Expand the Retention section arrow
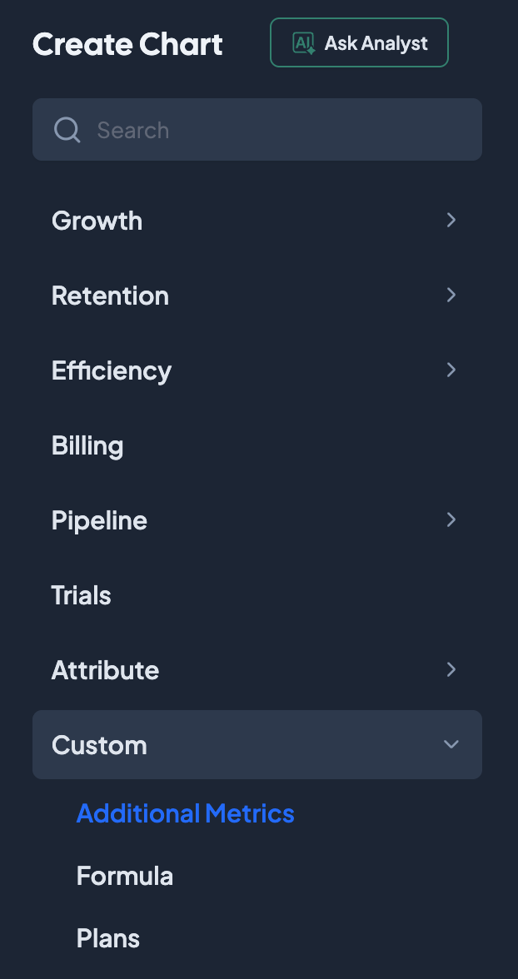This screenshot has width=518, height=979. pyautogui.click(x=451, y=295)
